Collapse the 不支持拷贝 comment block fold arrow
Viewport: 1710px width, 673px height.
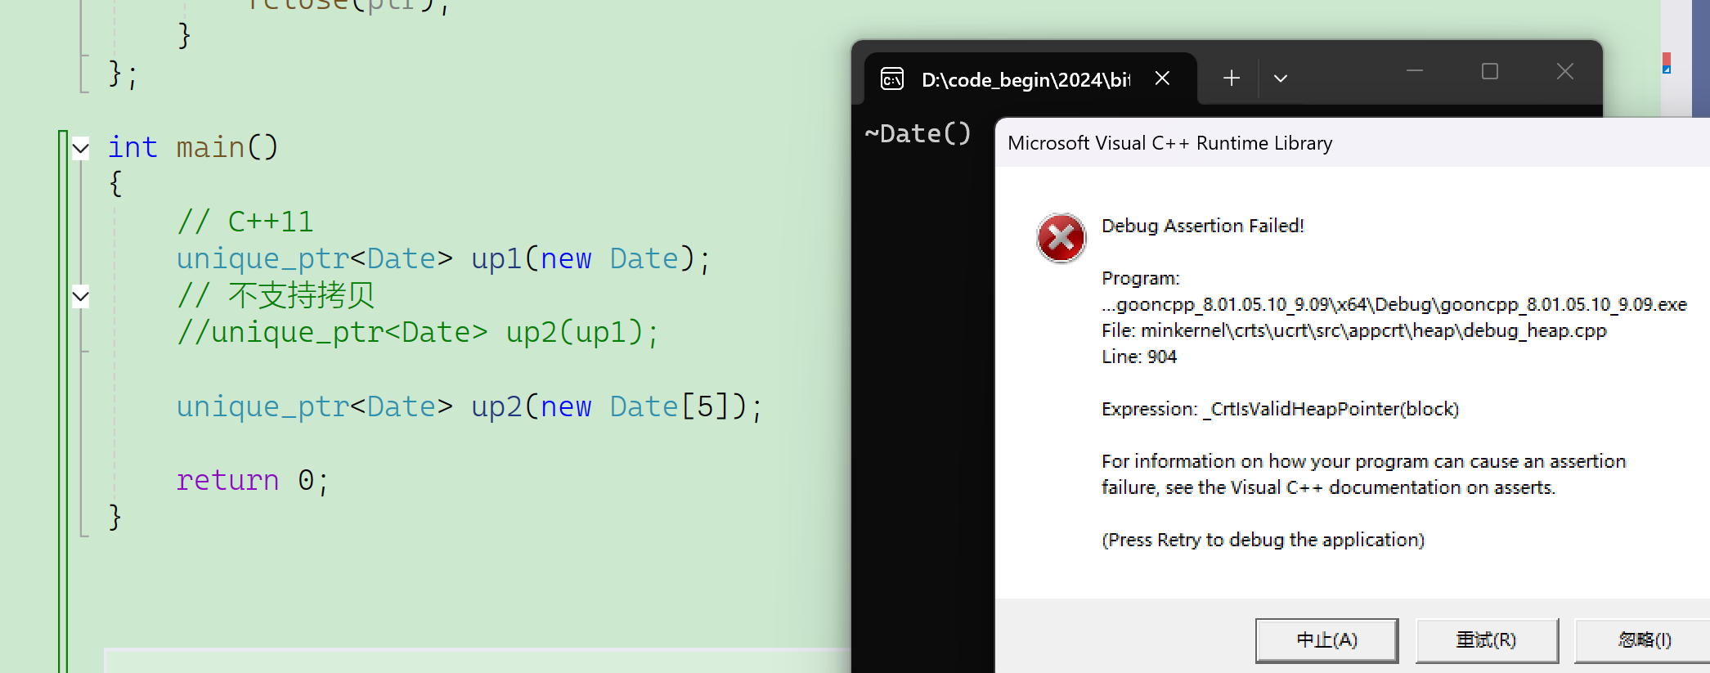point(80,296)
